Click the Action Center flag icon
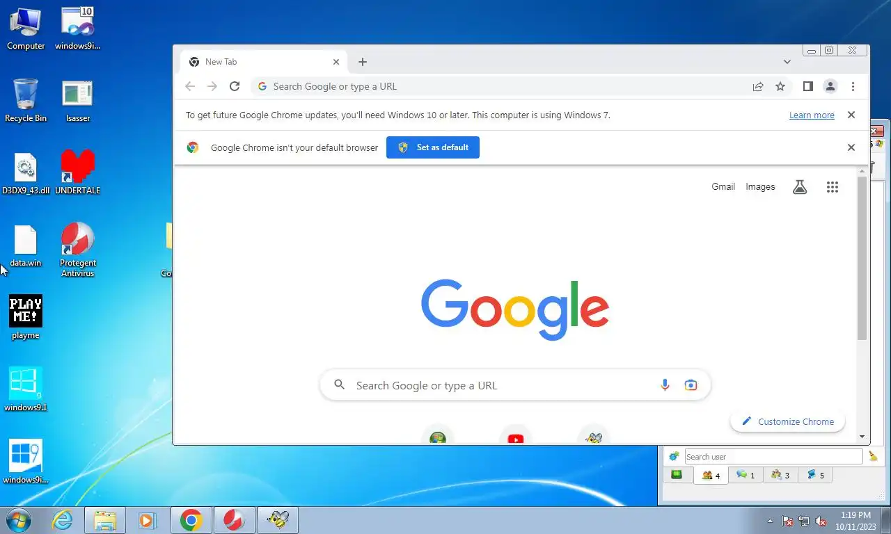 [x=787, y=521]
